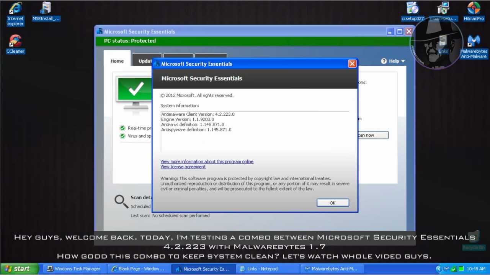Select Microsoft Security Essentials taskbar item
490x275 pixels.
tap(203, 269)
